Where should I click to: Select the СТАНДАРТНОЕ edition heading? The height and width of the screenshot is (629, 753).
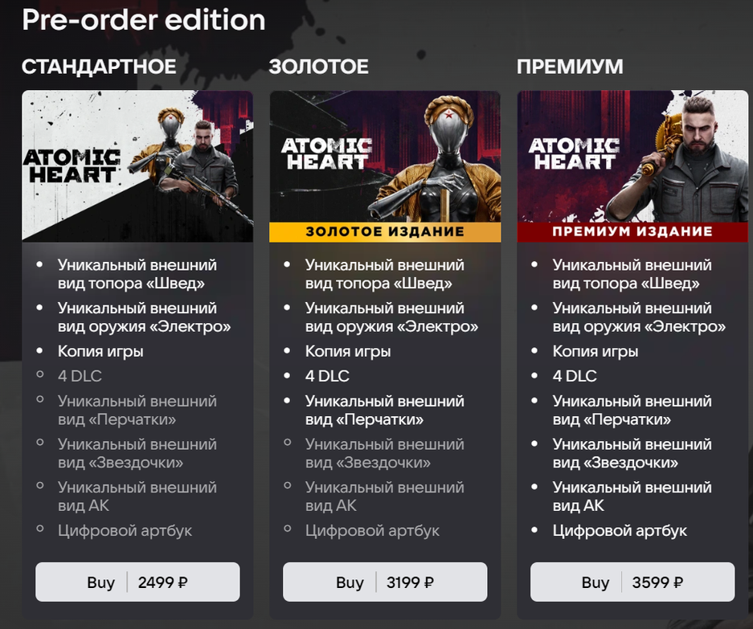[x=99, y=67]
